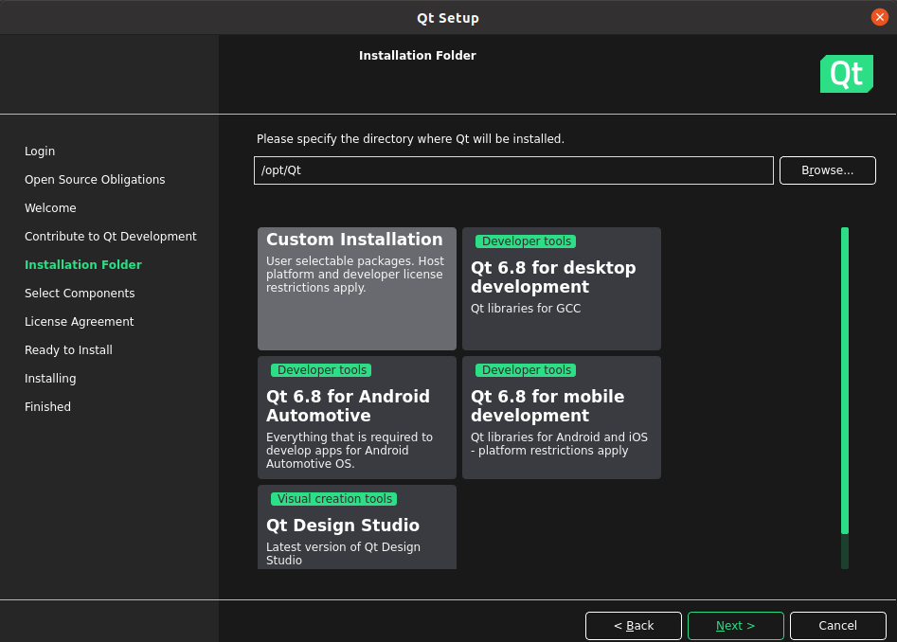Click the green vertical scrollbar

(x=844, y=379)
